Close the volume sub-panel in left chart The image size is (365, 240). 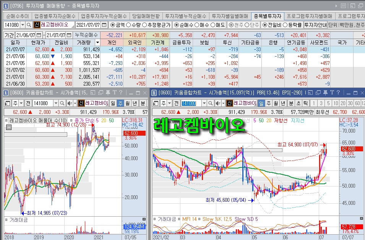click(x=144, y=219)
